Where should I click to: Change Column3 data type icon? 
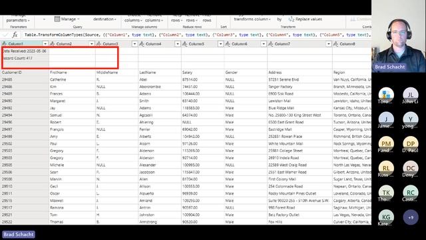point(99,44)
